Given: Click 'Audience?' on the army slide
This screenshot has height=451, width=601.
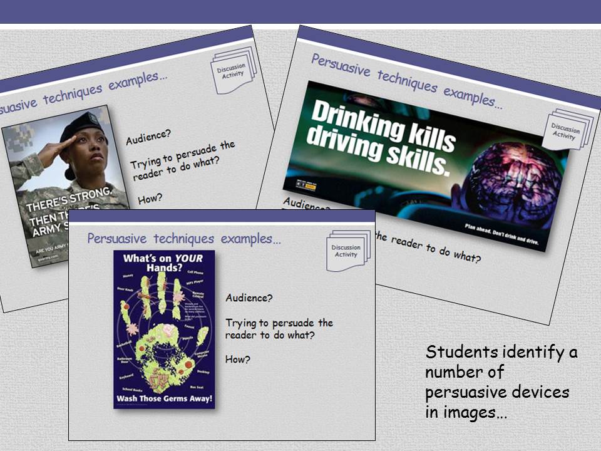Looking at the screenshot, I should click(x=148, y=137).
